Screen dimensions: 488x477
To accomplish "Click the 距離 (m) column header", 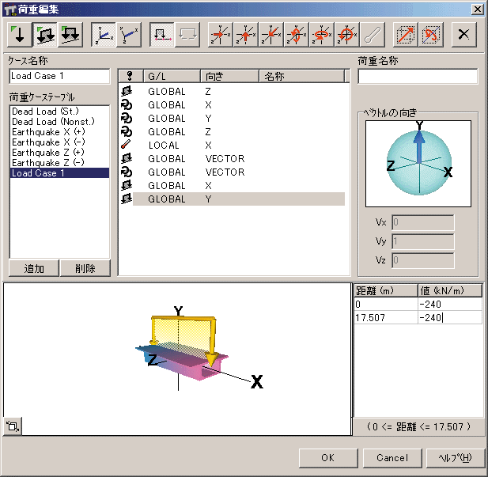I will (x=386, y=291).
